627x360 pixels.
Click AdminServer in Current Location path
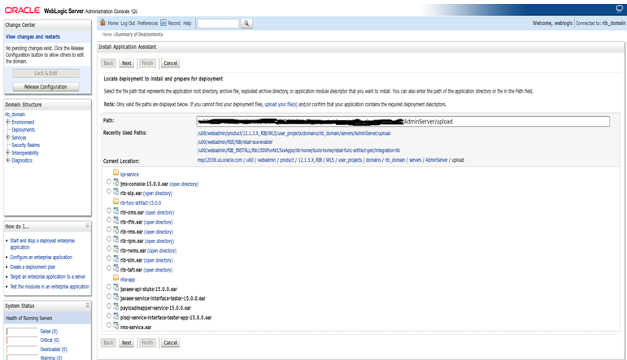pos(436,160)
